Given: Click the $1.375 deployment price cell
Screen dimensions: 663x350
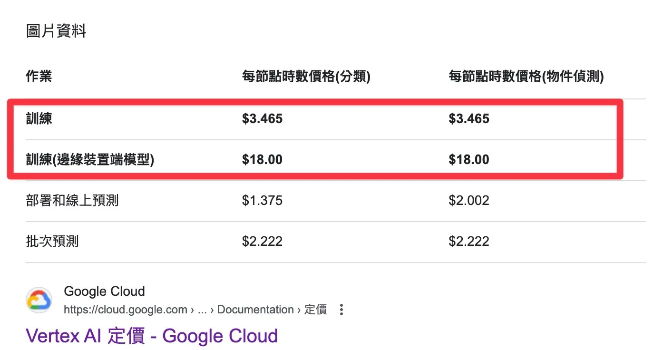Looking at the screenshot, I should point(262,200).
